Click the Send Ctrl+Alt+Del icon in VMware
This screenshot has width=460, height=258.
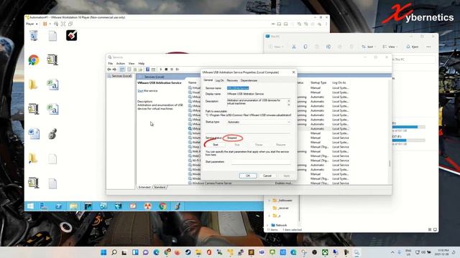56,24
